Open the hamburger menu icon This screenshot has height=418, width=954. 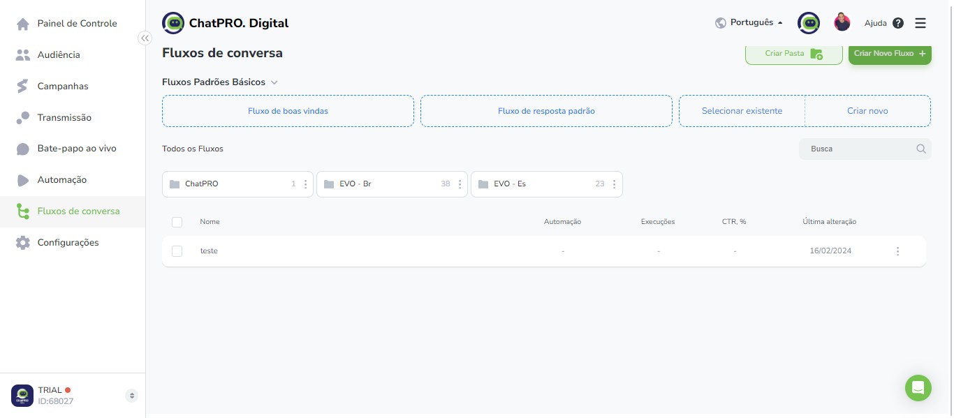[920, 23]
